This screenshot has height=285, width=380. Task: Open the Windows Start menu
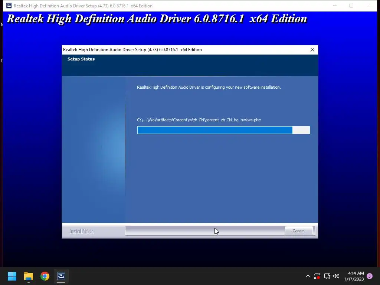tap(12, 276)
